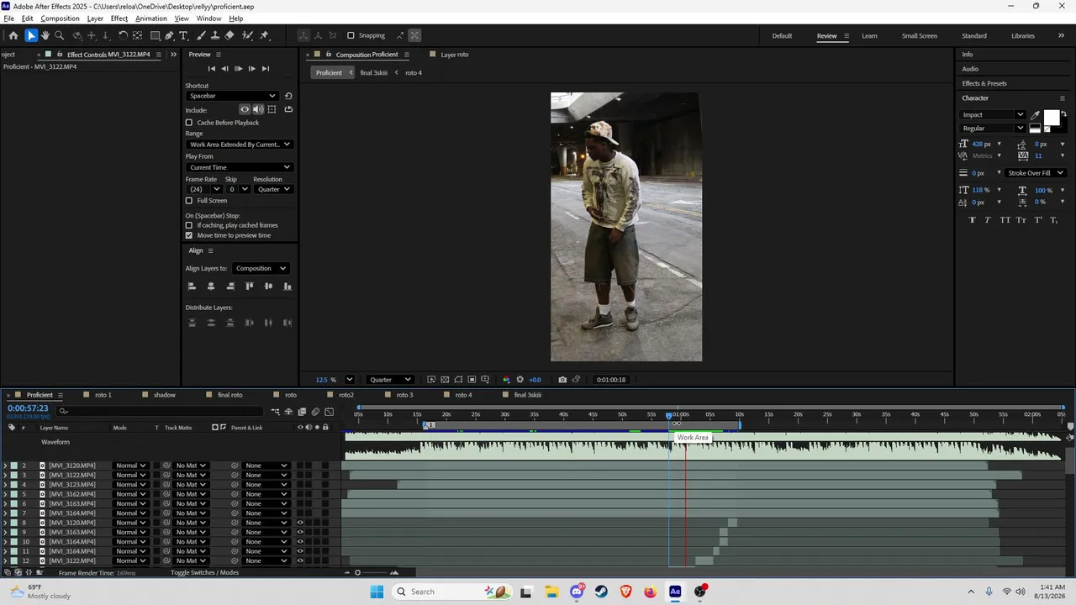Viewport: 1076px width, 605px height.
Task: Open final 3skiii in composition breadcrumb
Action: [374, 73]
